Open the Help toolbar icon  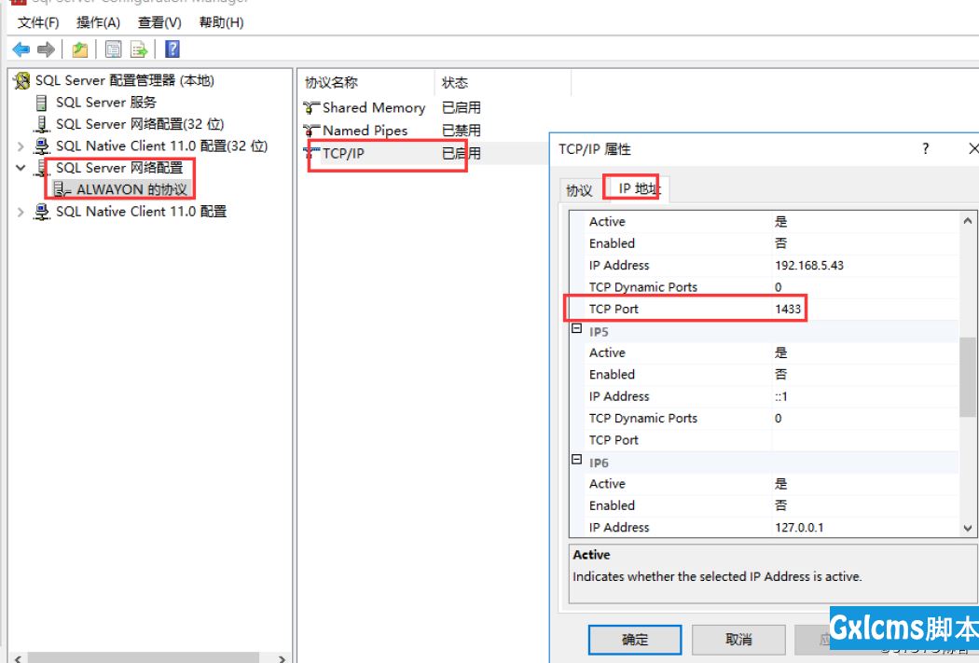[172, 49]
